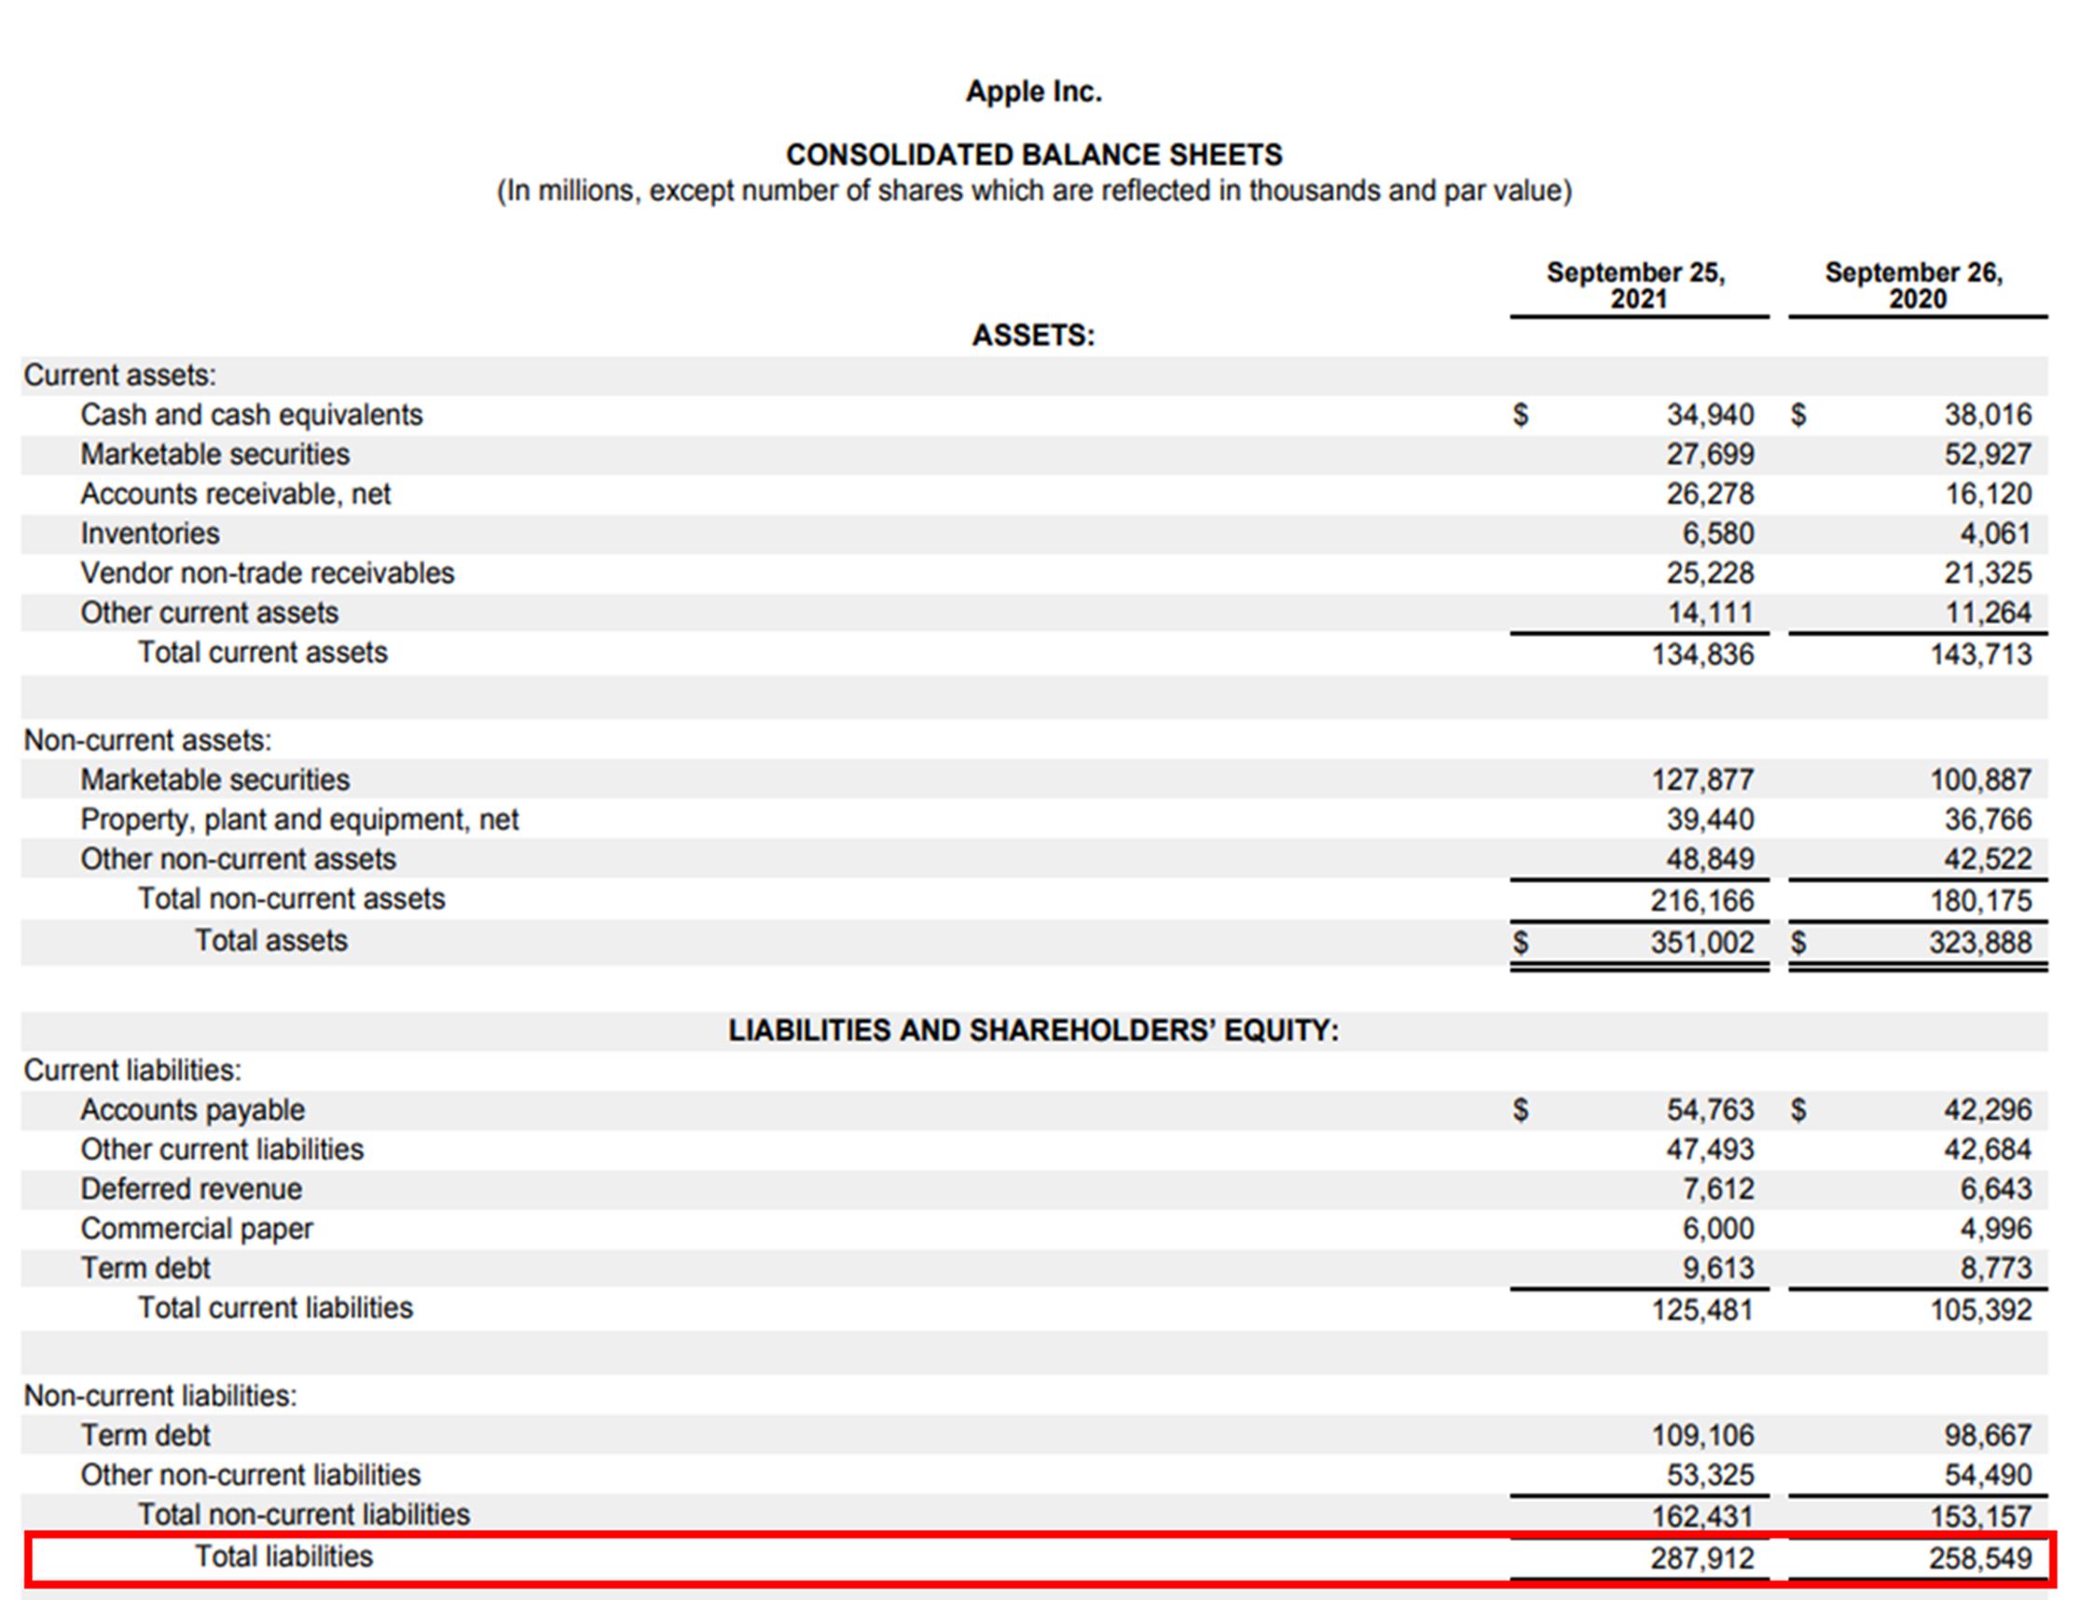Click the 47,493 other current liabilities value
The image size is (2080, 1600).
[x=1710, y=1150]
